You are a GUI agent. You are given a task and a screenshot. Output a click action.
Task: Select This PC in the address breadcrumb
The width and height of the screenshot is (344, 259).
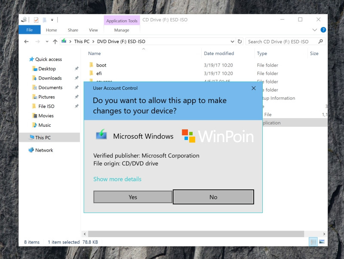82,41
